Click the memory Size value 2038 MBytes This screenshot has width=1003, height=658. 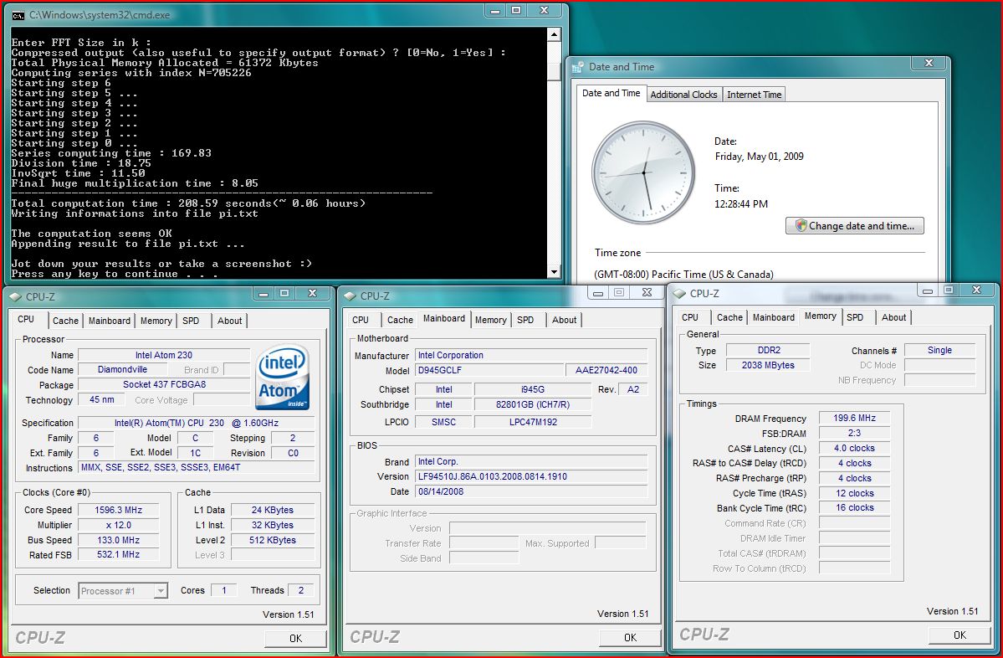click(x=768, y=366)
